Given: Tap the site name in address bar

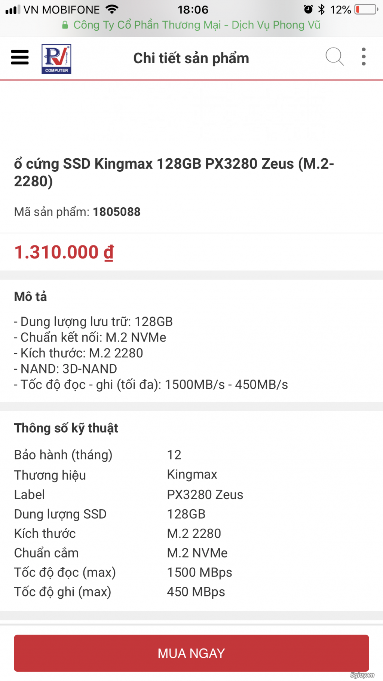Looking at the screenshot, I should [197, 25].
